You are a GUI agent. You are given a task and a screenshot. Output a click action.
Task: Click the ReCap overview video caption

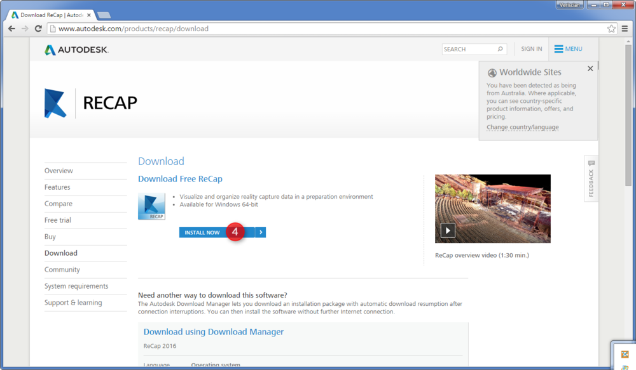(x=482, y=255)
